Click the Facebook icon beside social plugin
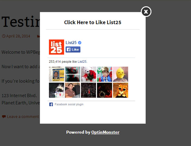Image resolution: width=191 pixels, height=146 pixels. (x=51, y=105)
